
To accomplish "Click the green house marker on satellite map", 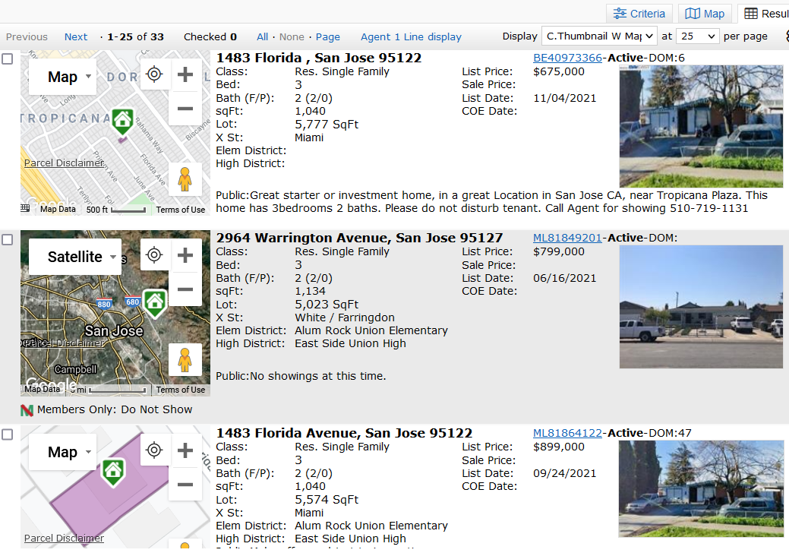I will click(x=155, y=303).
